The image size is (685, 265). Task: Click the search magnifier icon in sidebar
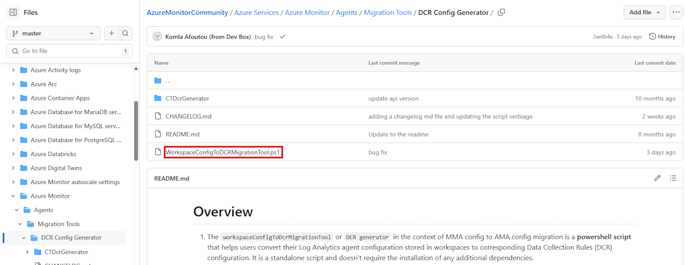pyautogui.click(x=125, y=34)
